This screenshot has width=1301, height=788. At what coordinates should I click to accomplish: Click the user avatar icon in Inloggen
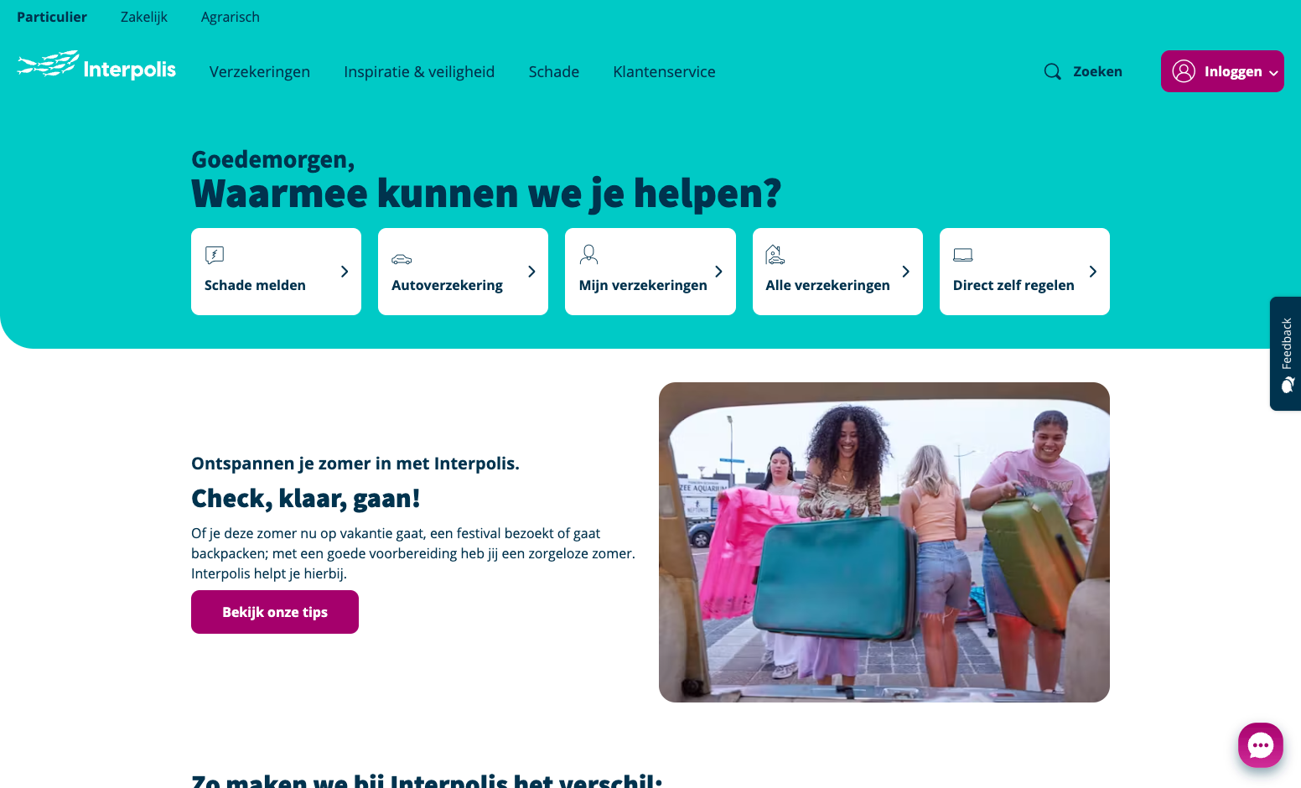point(1184,71)
